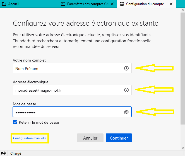
Task: Click the Annuler button
Action: 90,138
